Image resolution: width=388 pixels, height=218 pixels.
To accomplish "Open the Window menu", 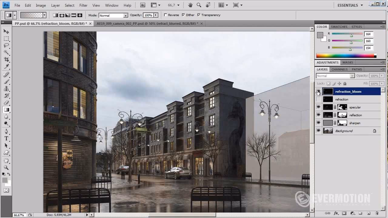I will tap(112, 5).
